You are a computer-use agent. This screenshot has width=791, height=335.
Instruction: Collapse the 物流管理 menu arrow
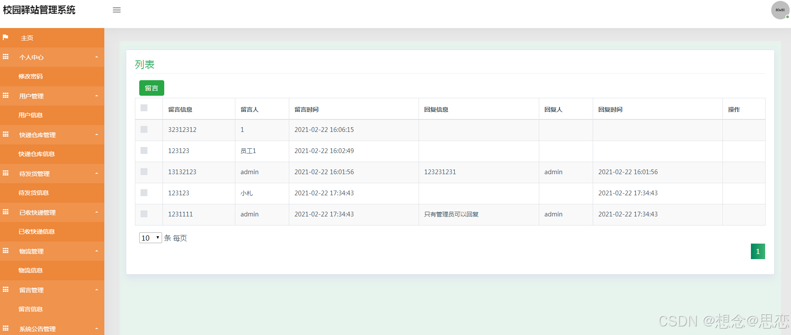point(97,251)
